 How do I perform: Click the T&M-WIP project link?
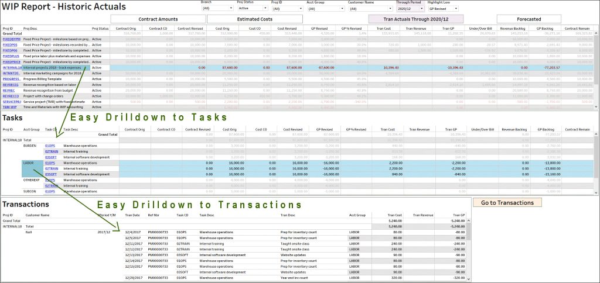(x=9, y=107)
